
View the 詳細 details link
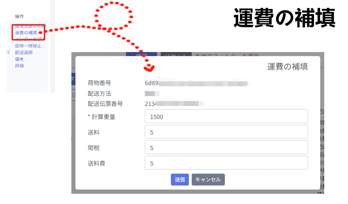[19, 66]
